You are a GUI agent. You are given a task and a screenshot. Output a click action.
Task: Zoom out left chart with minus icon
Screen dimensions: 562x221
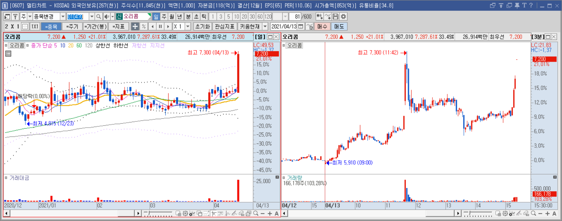click(x=263, y=214)
